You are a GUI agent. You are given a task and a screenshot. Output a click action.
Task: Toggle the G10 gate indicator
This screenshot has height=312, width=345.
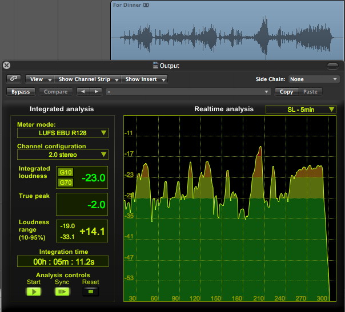[66, 172]
